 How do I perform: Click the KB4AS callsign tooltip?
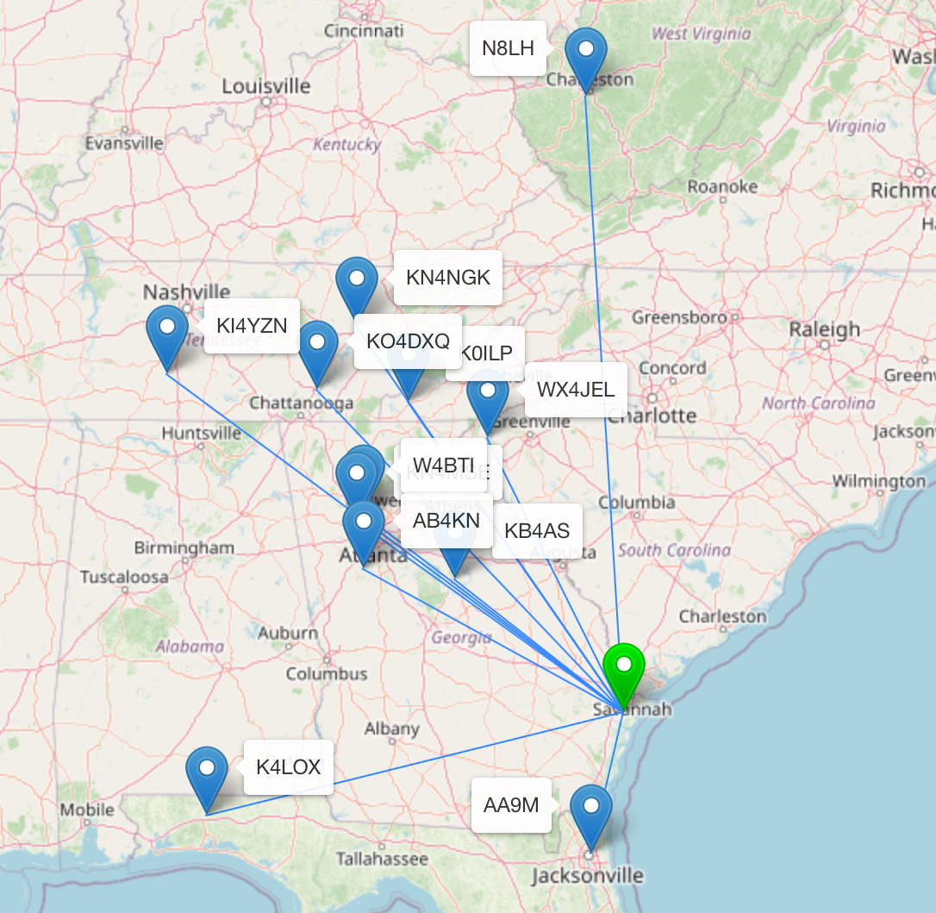pyautogui.click(x=537, y=532)
